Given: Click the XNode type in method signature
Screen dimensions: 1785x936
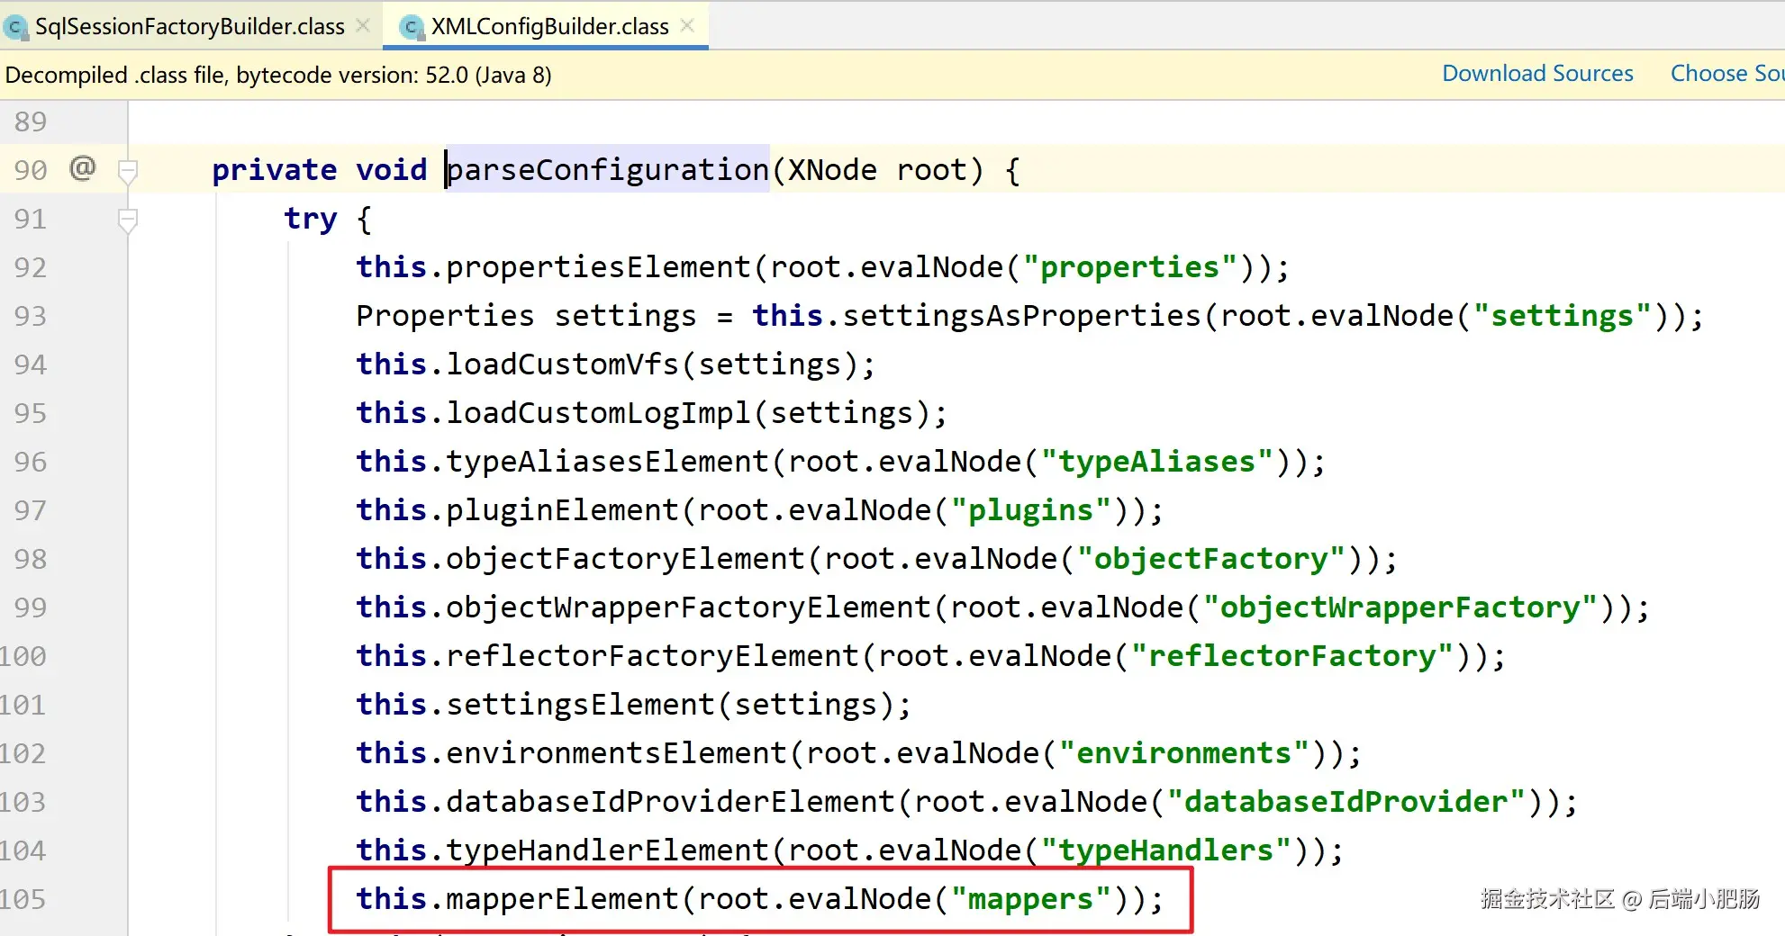Looking at the screenshot, I should (x=832, y=170).
